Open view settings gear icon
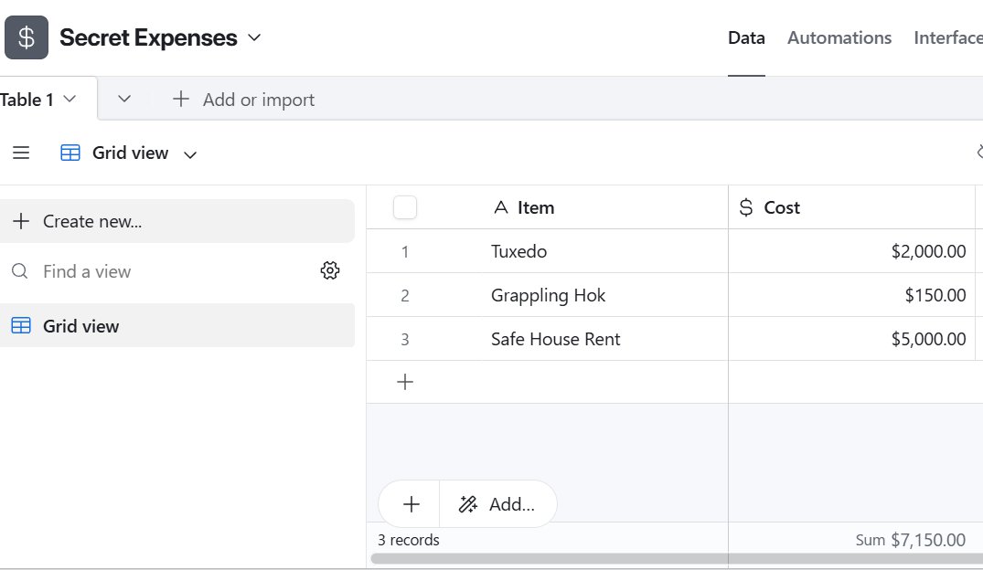Screen dimensions: 983x570 [330, 271]
